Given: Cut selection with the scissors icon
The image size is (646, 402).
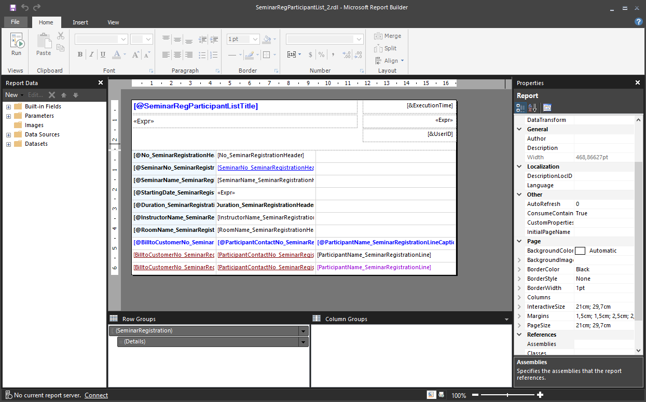Looking at the screenshot, I should [x=61, y=36].
